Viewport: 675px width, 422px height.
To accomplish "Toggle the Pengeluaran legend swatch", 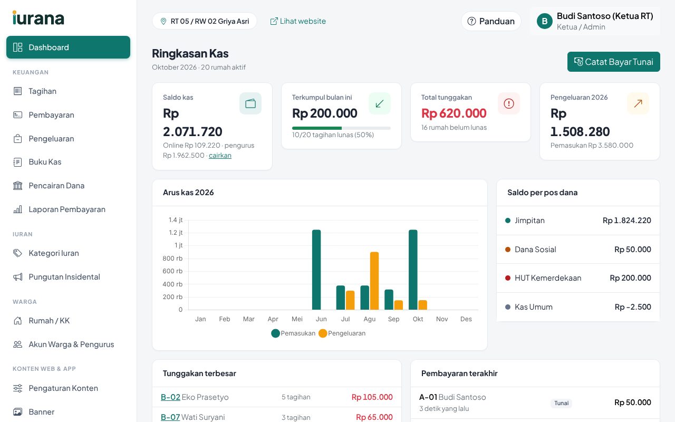I will [x=323, y=333].
